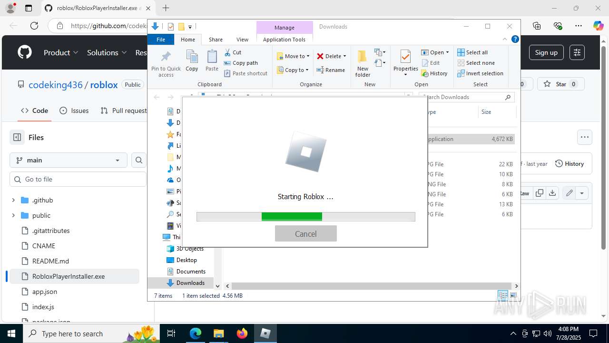Screen dimensions: 609x343
Task: Cut the selected file
Action: pyautogui.click(x=233, y=52)
